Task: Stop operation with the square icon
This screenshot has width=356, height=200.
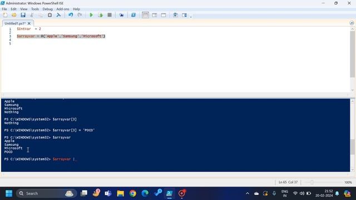Action: point(110,15)
